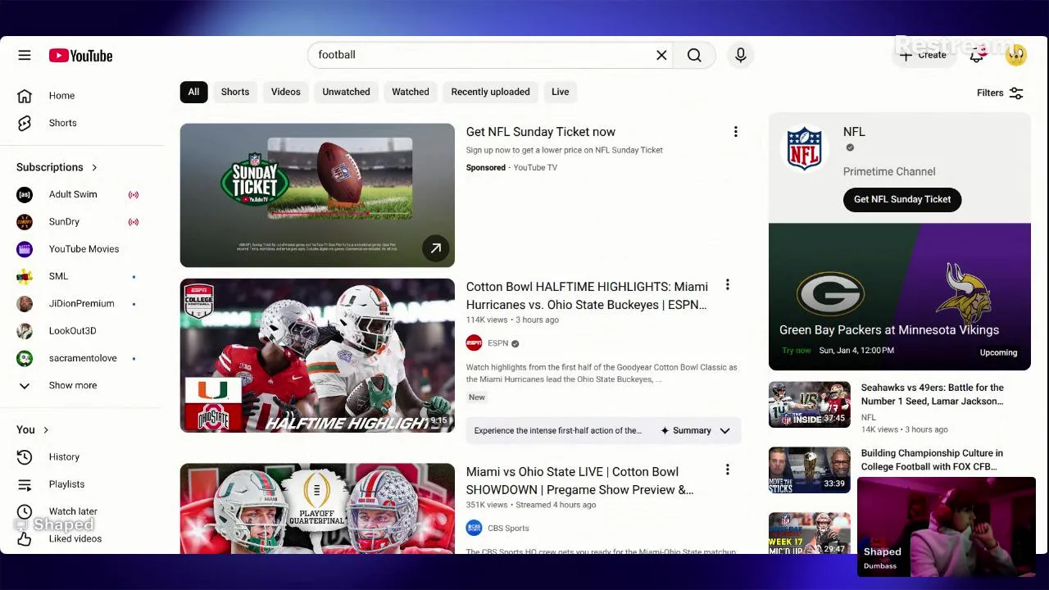Open the sacramentolove channel
1049x590 pixels.
click(x=82, y=358)
